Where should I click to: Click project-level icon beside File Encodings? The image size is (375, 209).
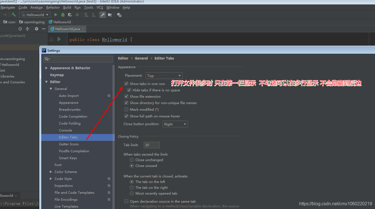click(x=109, y=200)
